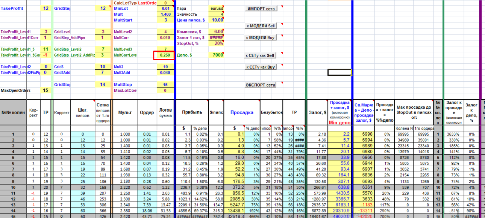Select the Залог 1 лот value #####
The height and width of the screenshot is (218, 485).
(217, 37)
